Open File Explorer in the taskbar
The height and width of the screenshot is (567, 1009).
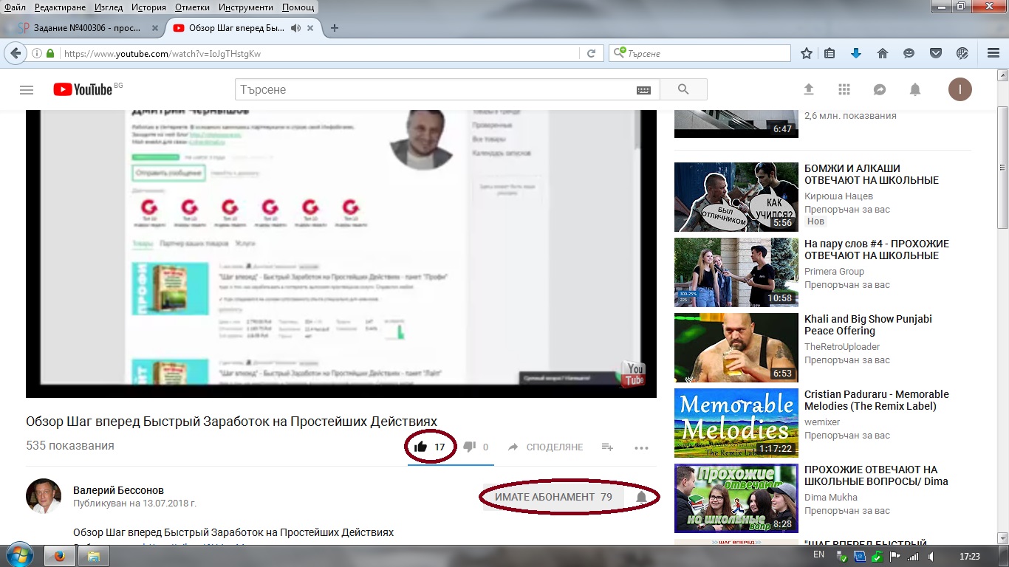tap(94, 555)
